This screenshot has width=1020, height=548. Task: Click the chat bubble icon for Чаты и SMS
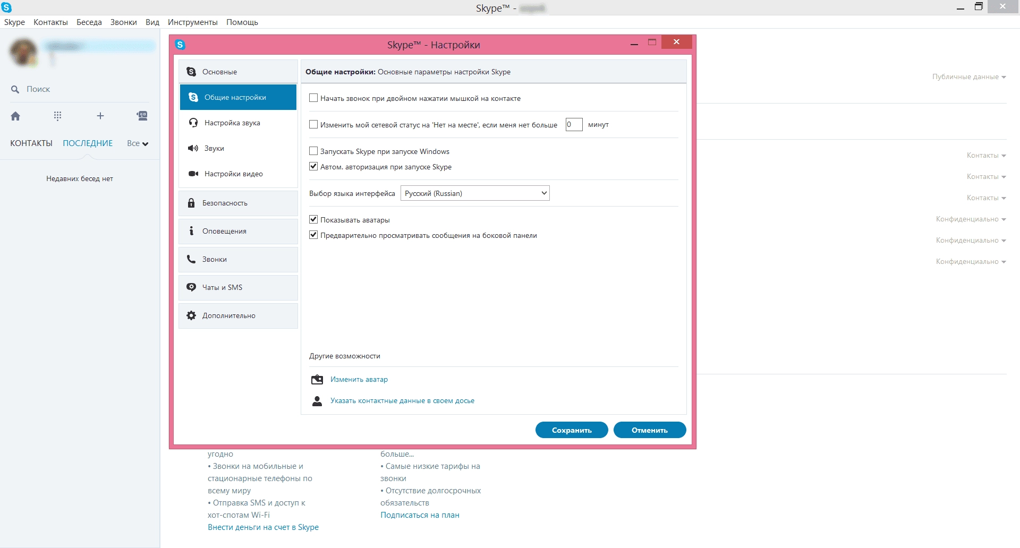pyautogui.click(x=191, y=287)
